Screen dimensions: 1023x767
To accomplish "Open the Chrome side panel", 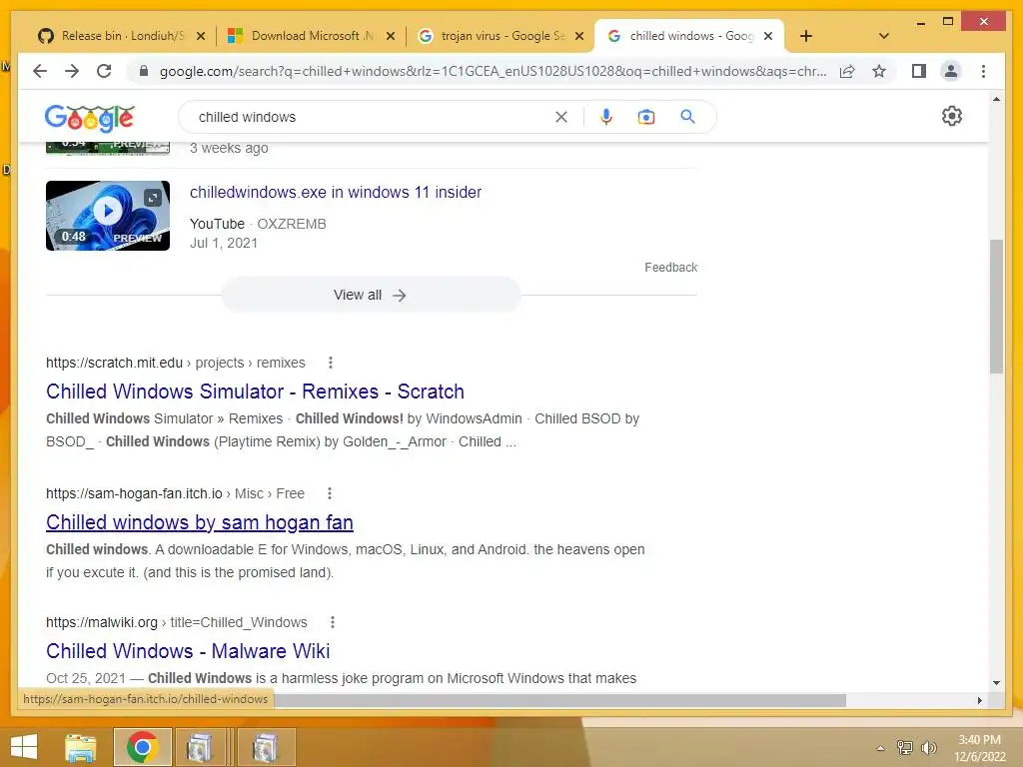I will coord(919,71).
